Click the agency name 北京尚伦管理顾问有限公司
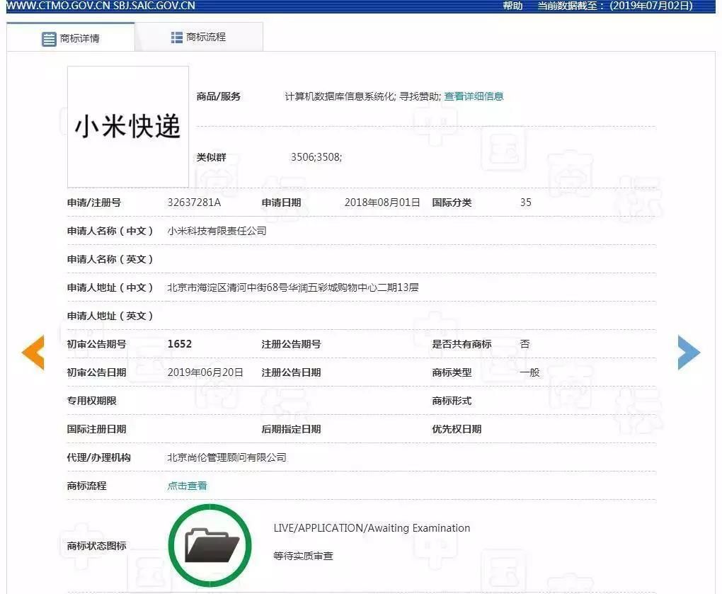The width and height of the screenshot is (722, 594). pos(227,457)
